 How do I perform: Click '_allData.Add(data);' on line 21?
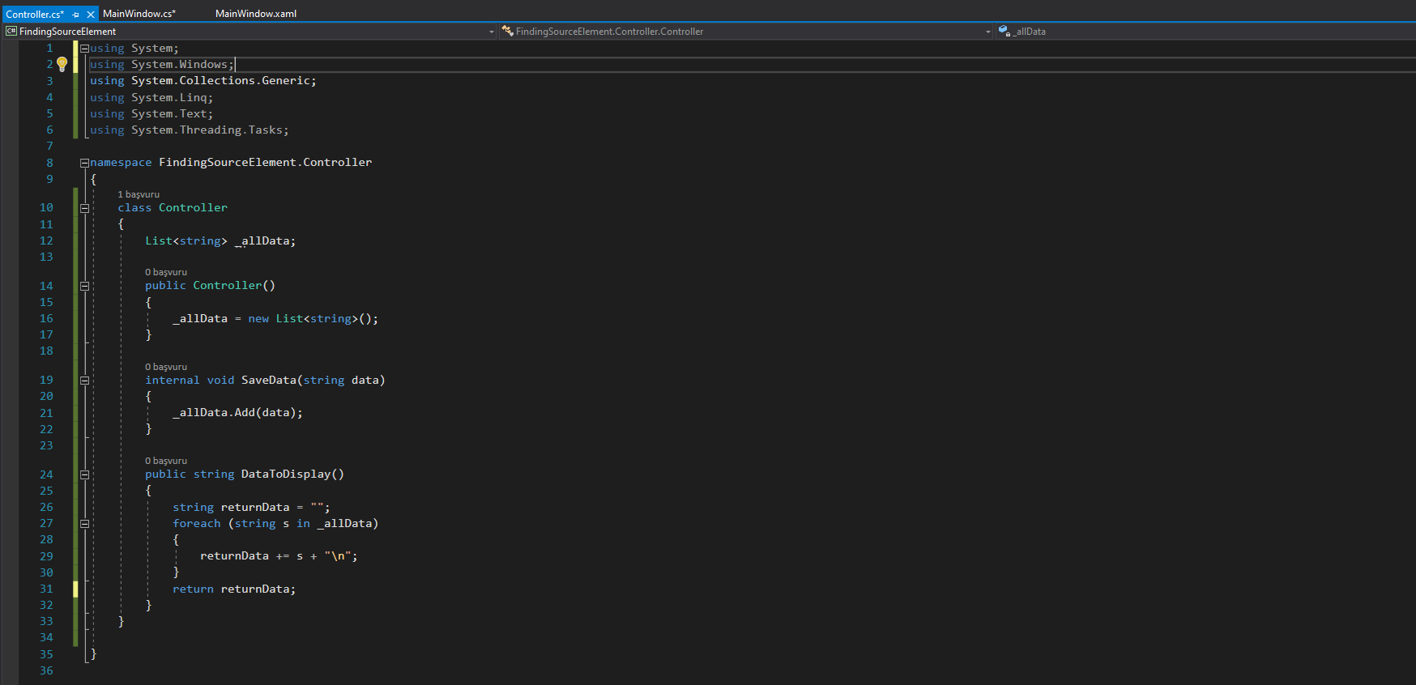click(237, 413)
